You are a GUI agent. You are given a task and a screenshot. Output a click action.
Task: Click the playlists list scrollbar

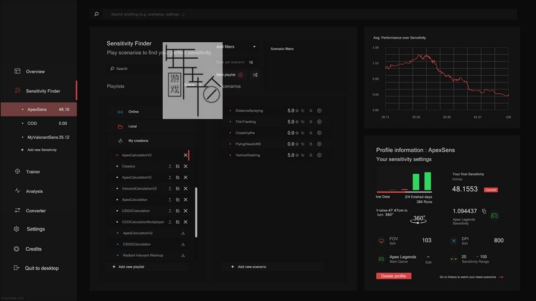[x=196, y=212]
